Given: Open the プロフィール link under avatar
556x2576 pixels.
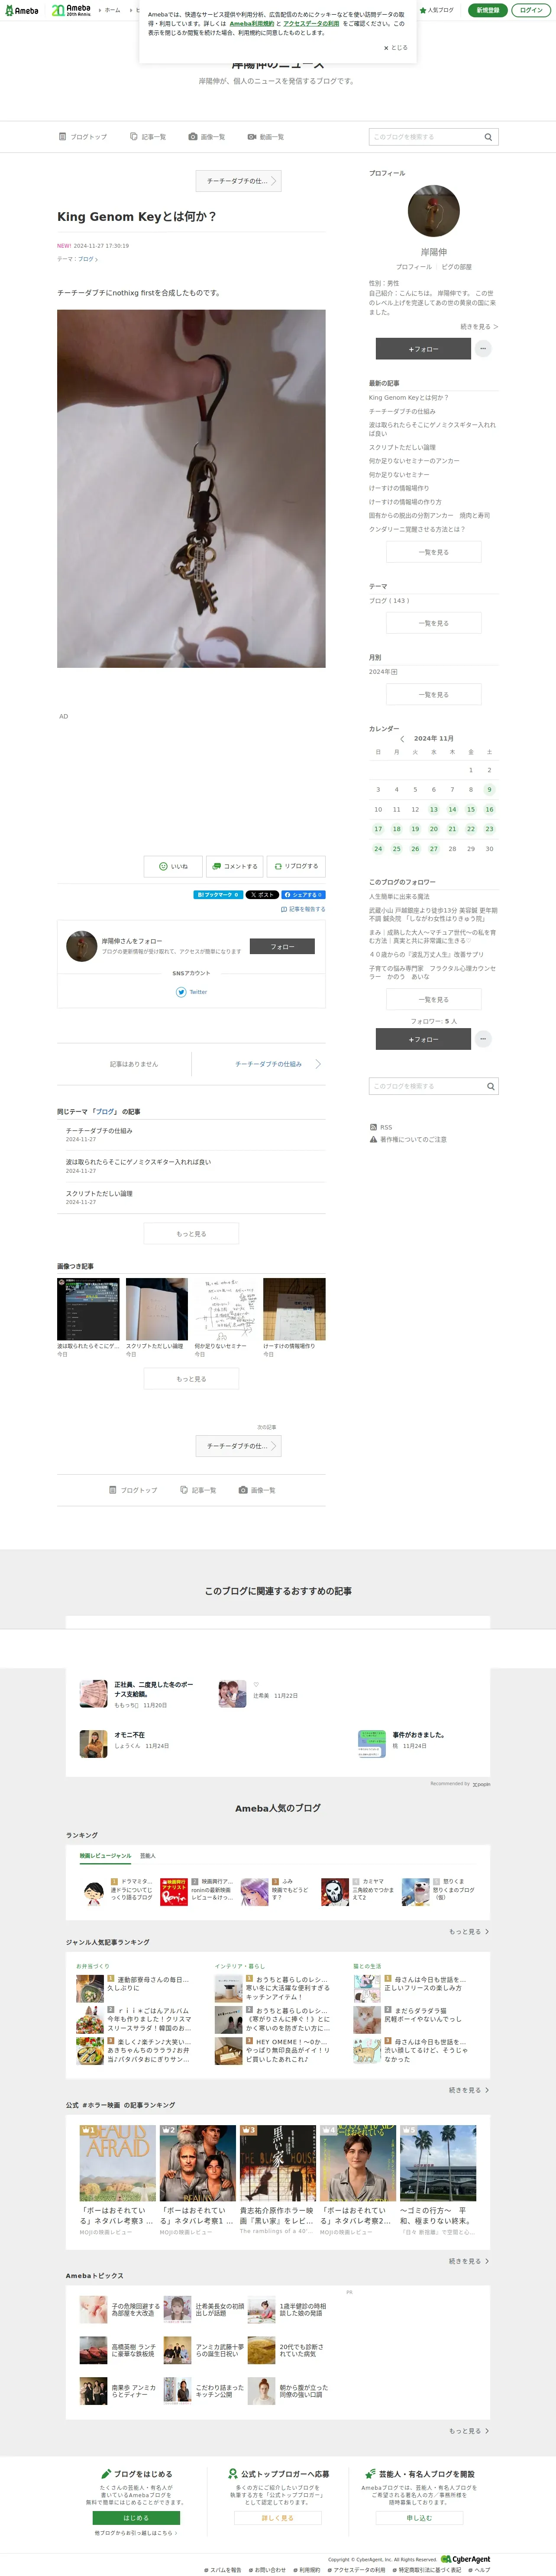Looking at the screenshot, I should (414, 267).
